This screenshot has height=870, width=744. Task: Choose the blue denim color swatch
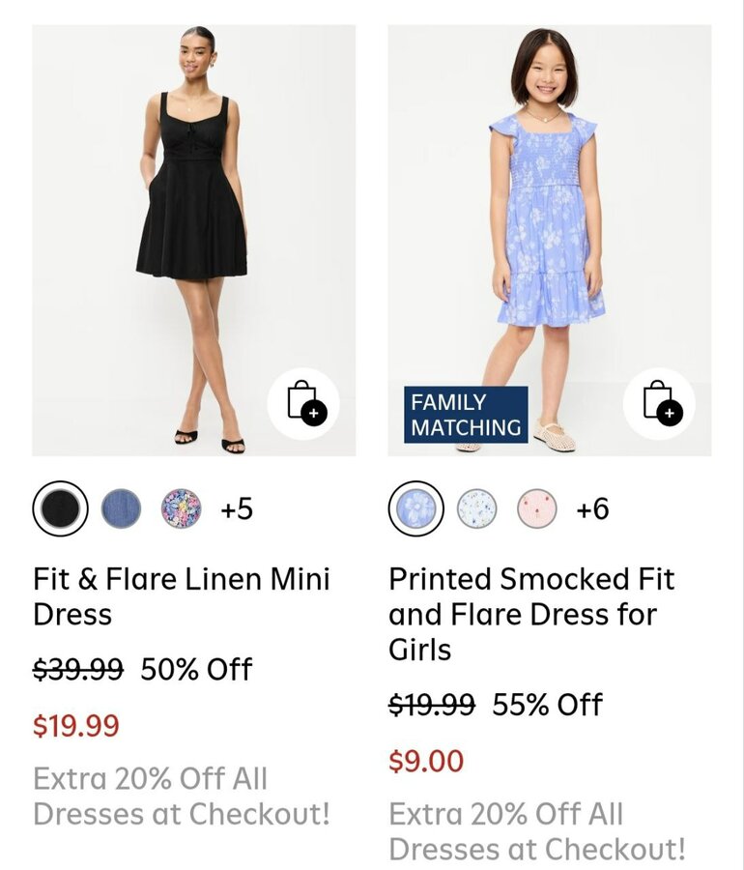121,508
